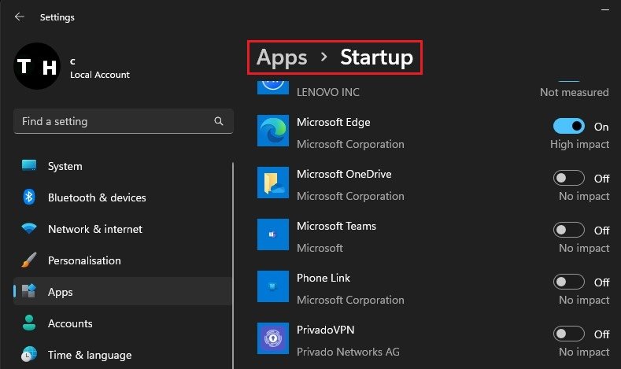Click the Microsoft OneDrive app icon

click(x=273, y=183)
